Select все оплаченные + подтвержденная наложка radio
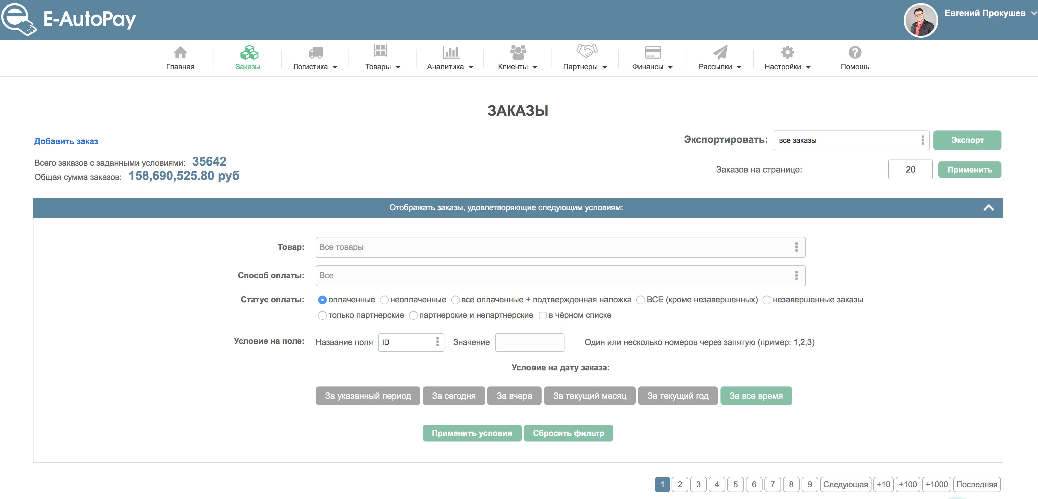The image size is (1038, 499). 455,300
